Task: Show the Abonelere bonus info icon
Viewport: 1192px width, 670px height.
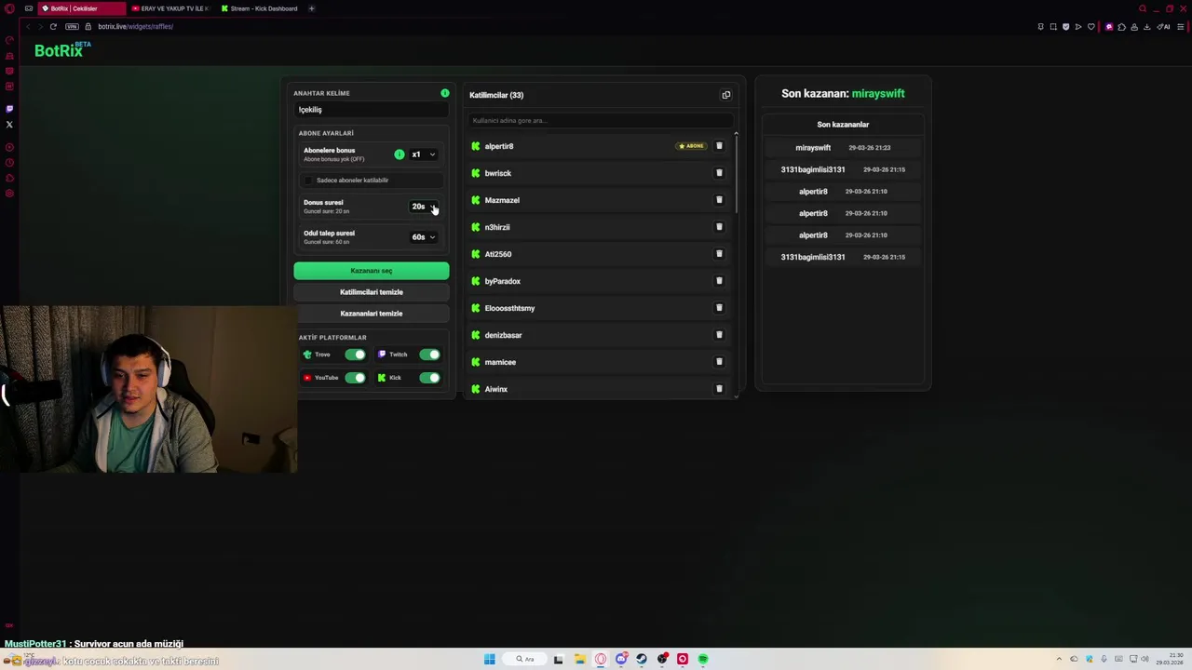Action: pyautogui.click(x=400, y=154)
